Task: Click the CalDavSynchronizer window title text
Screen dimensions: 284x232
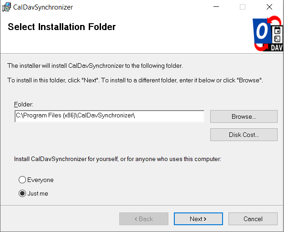Action: [43, 7]
